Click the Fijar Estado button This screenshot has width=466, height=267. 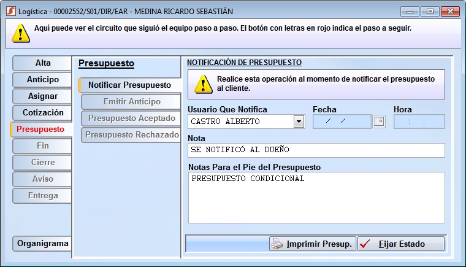coord(401,244)
